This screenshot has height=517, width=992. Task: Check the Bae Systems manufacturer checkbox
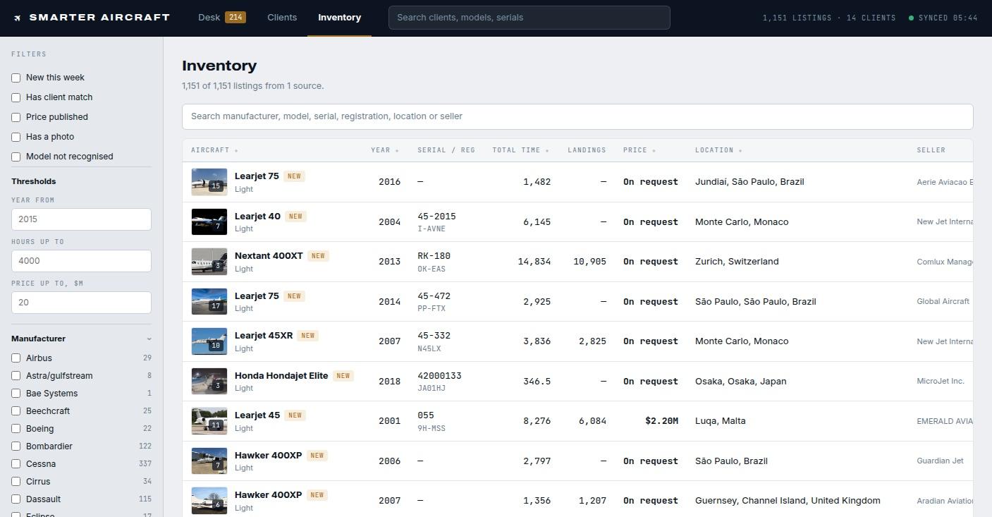[x=16, y=394]
